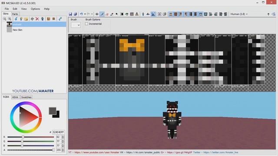
Task: Click the small blue figure perspective icon
Action: coord(143,14)
